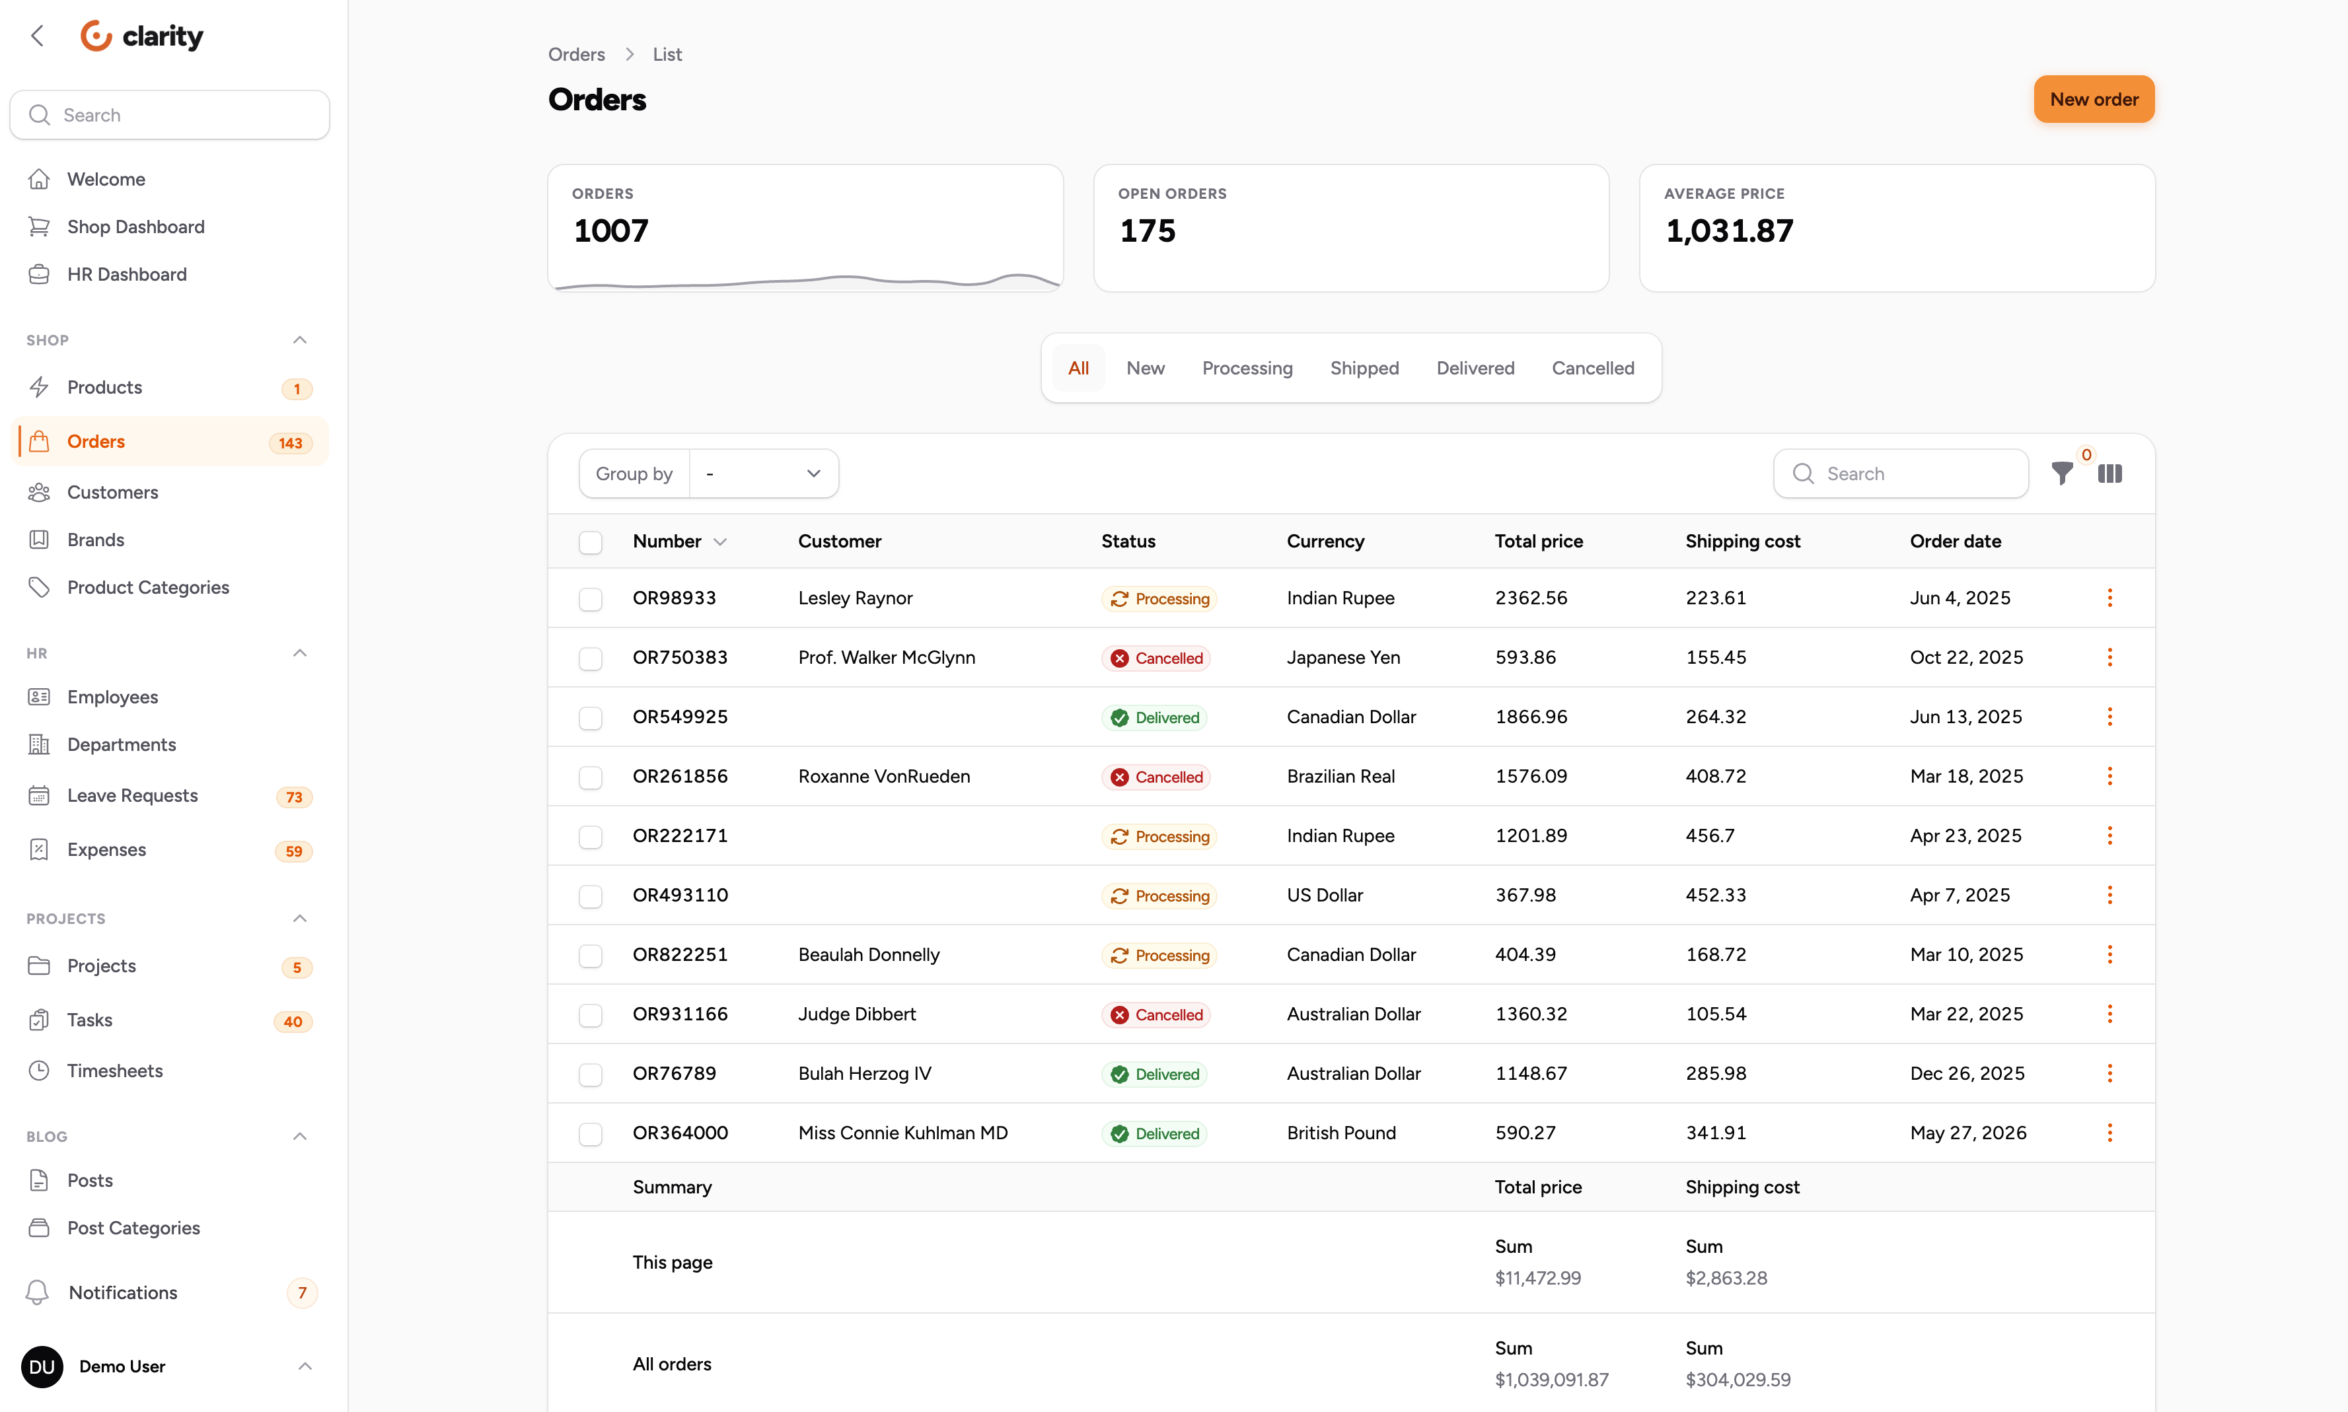This screenshot has height=1412, width=2348.
Task: Click the Notifications bell icon
Action: click(x=37, y=1292)
